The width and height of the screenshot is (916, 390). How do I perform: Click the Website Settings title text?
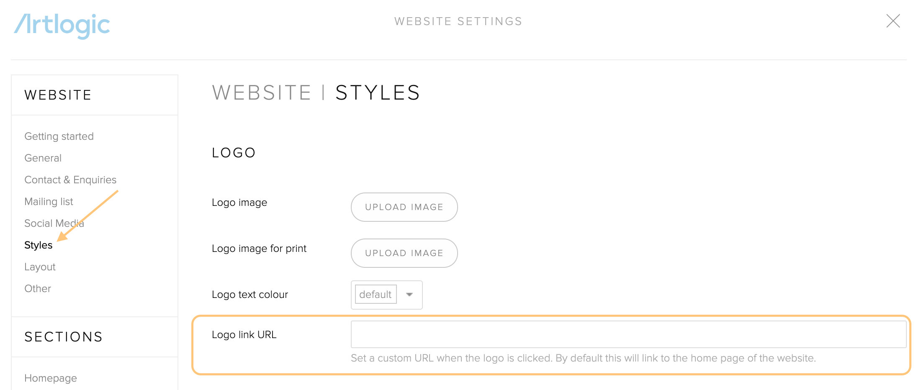[x=458, y=21]
